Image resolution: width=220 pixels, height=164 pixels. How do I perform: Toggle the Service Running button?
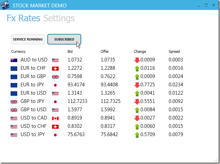click(x=28, y=40)
